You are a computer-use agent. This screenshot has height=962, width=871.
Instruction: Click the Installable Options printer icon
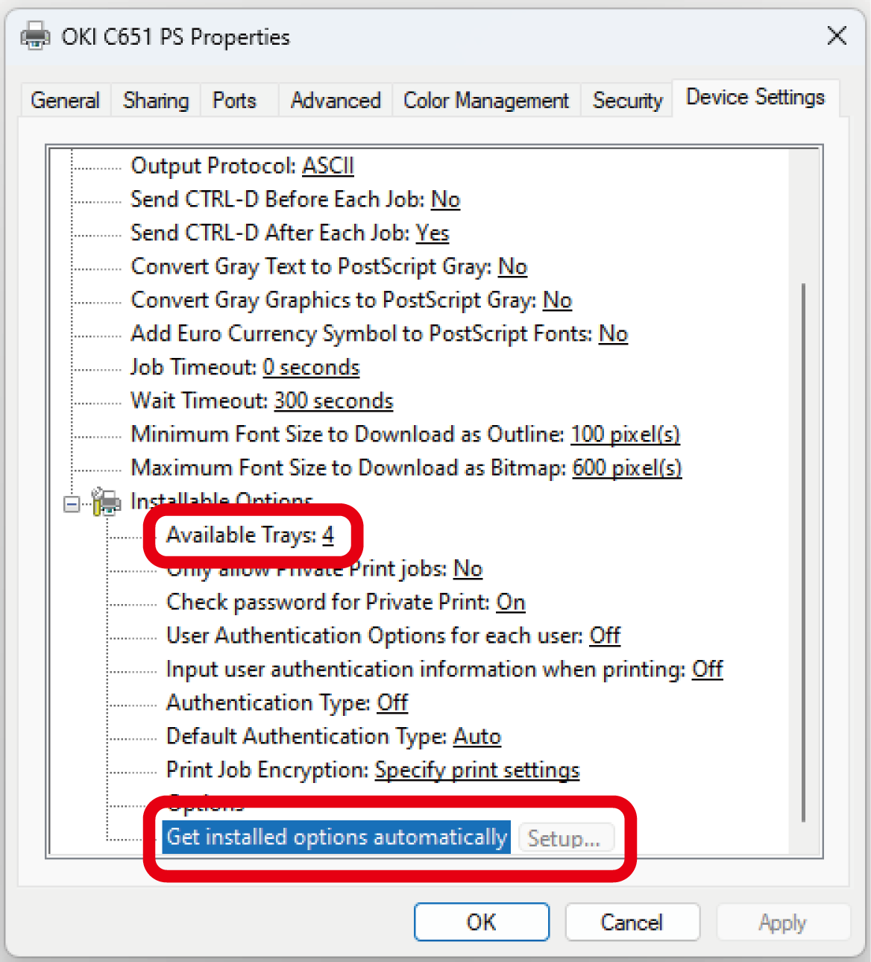click(106, 502)
